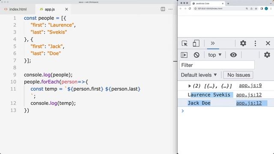Open a new browser tab
Viewport: 274px width, 154px height.
click(228, 3)
